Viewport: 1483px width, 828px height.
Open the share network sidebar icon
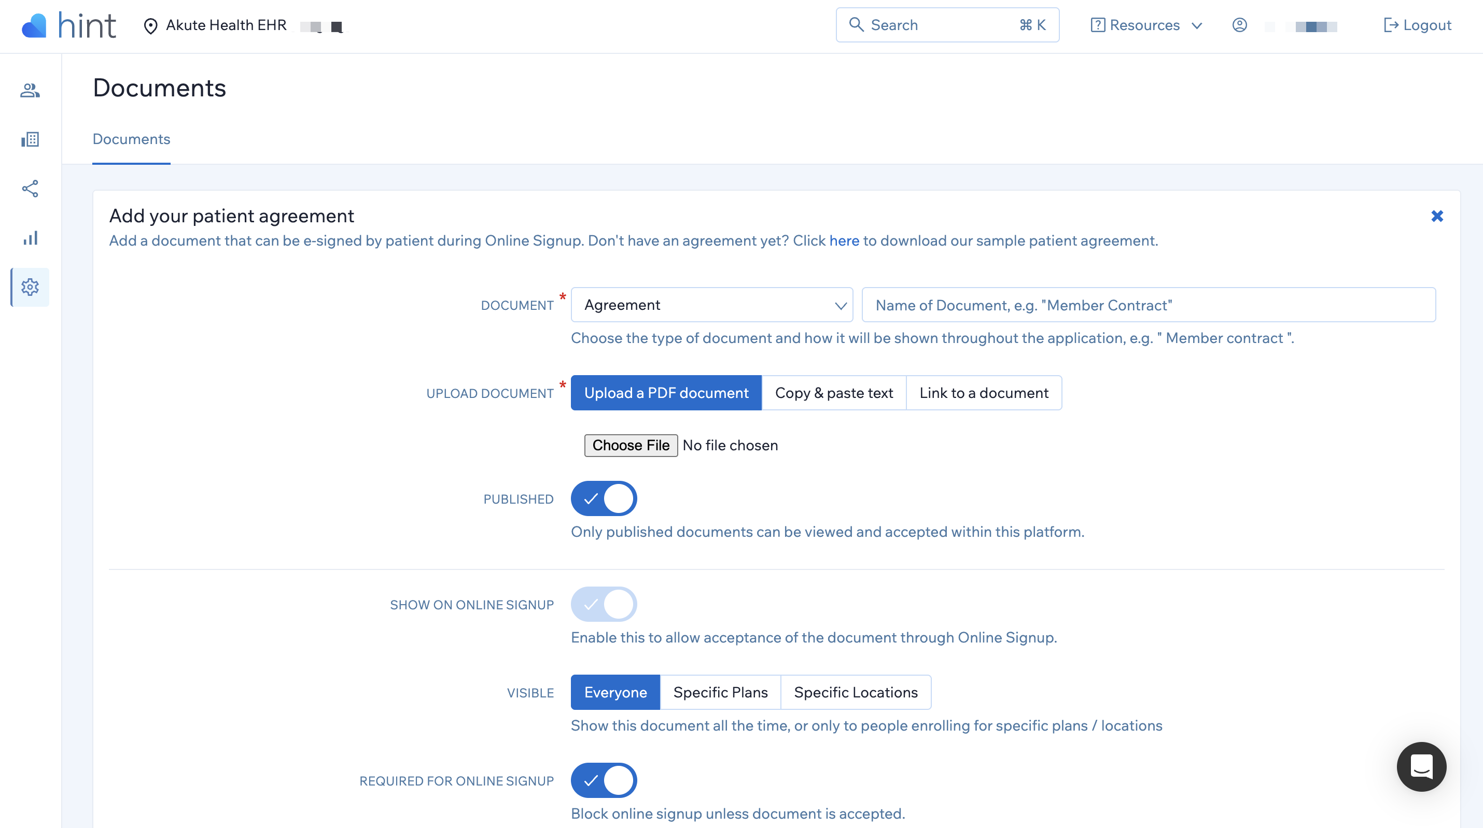(30, 189)
